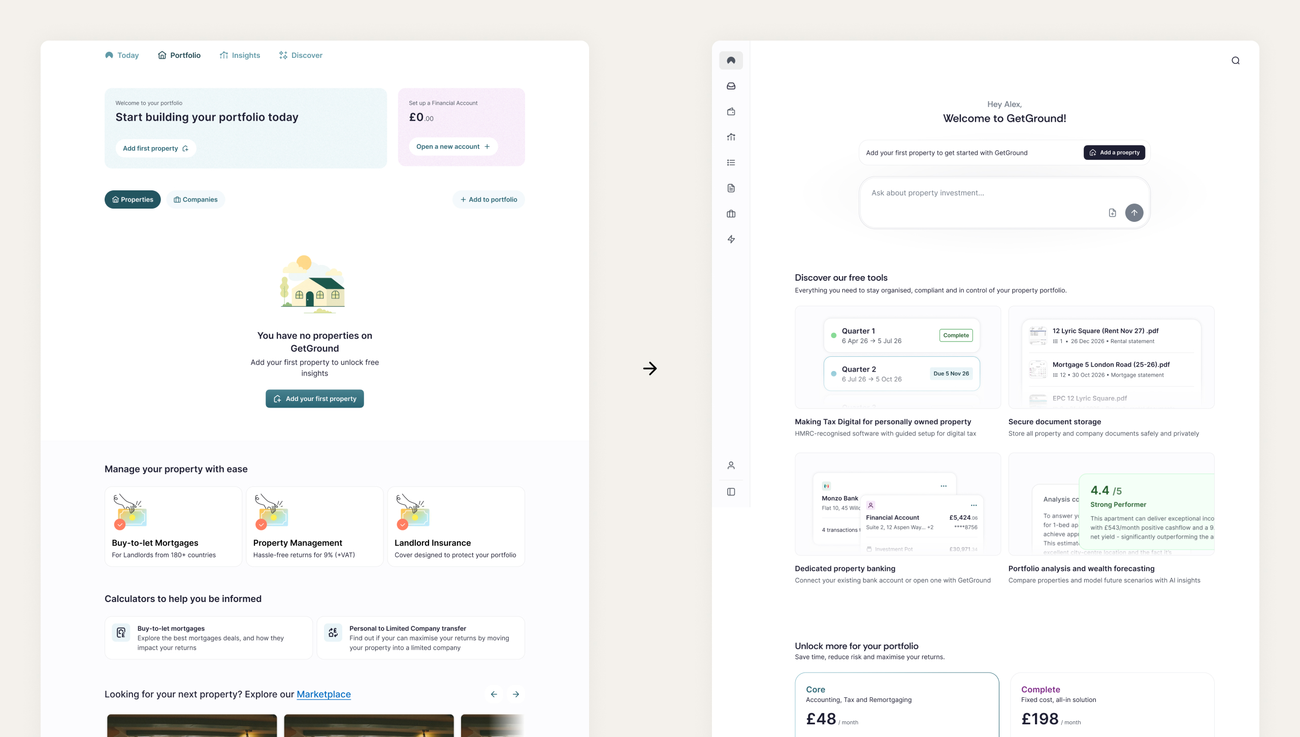Select the Properties filter pill
Image resolution: width=1300 pixels, height=737 pixels.
coord(133,199)
